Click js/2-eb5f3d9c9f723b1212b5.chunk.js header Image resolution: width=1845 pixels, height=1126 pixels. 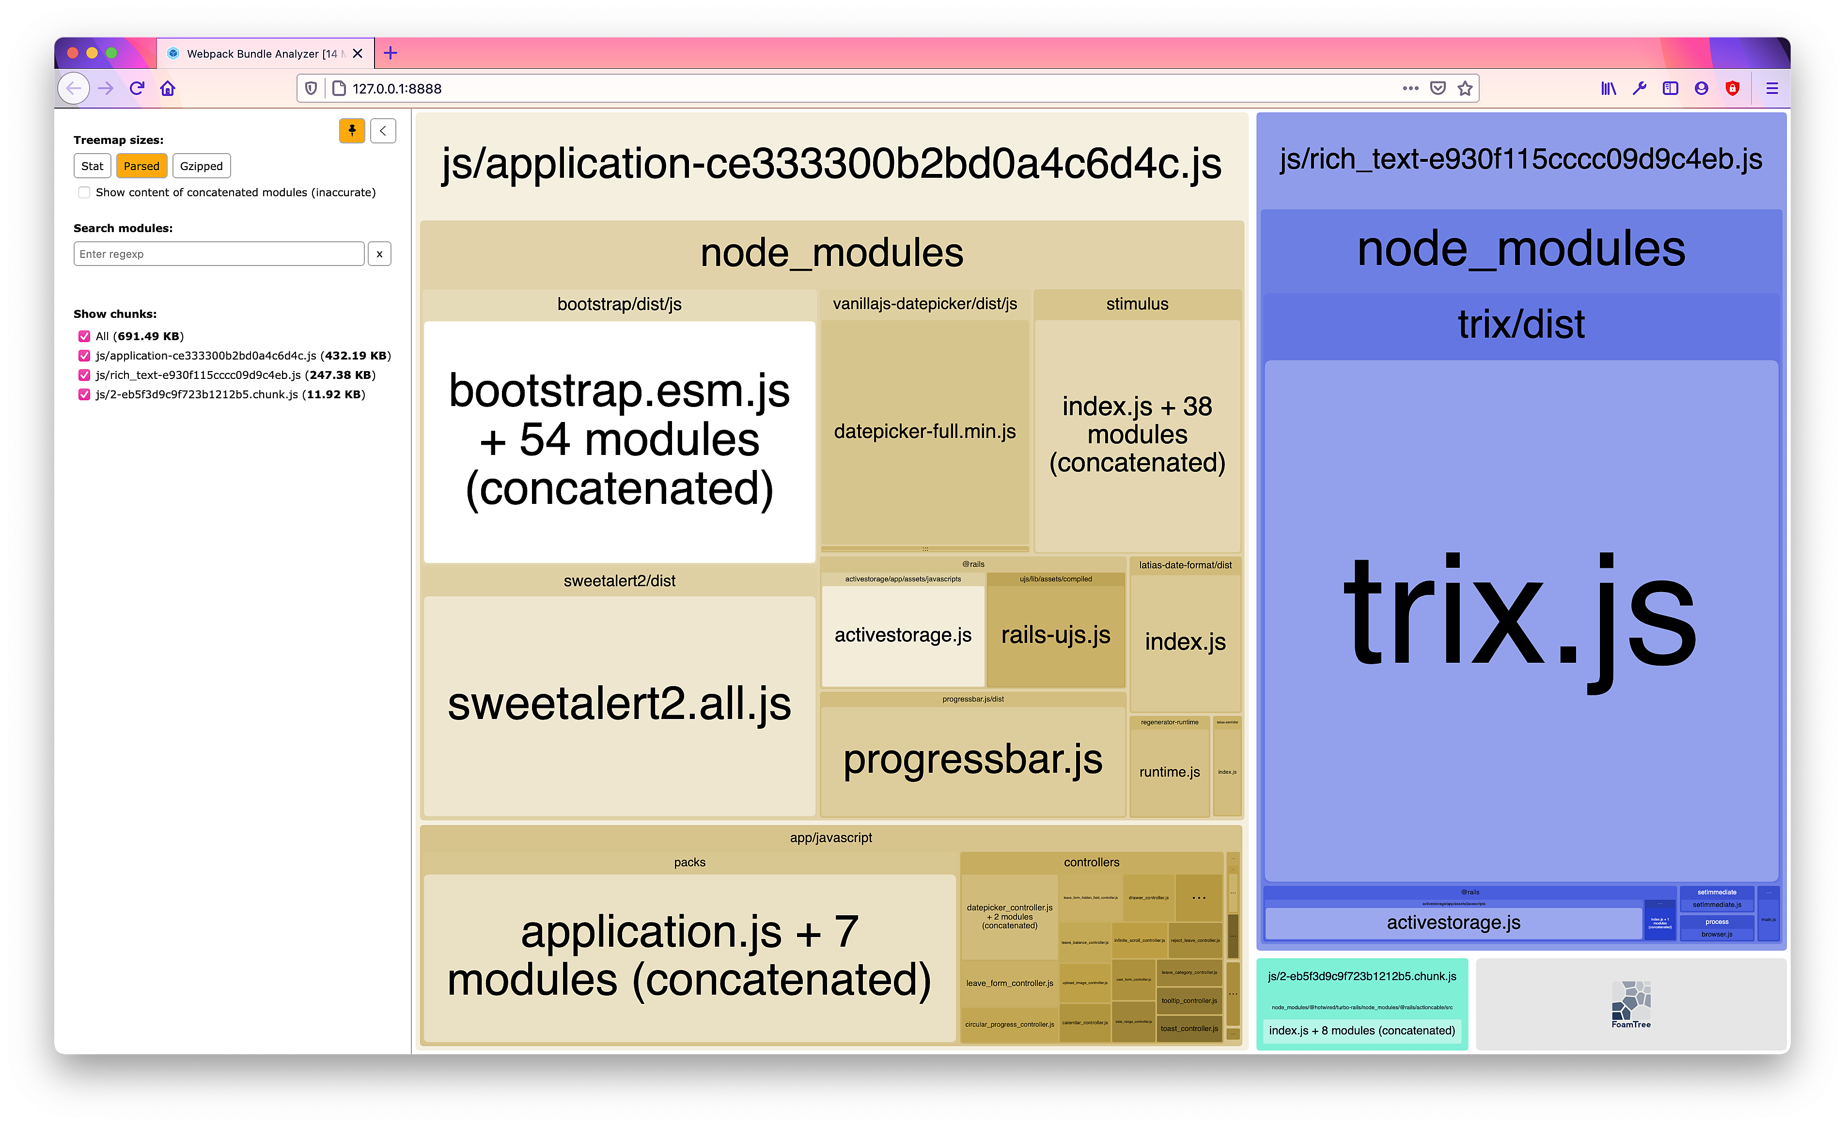point(1362,977)
